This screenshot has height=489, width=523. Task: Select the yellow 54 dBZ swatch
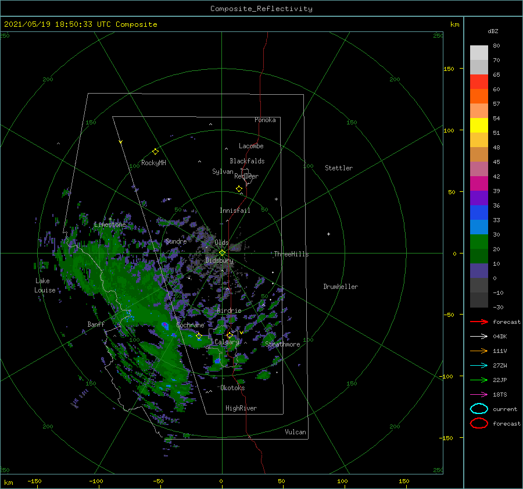479,126
